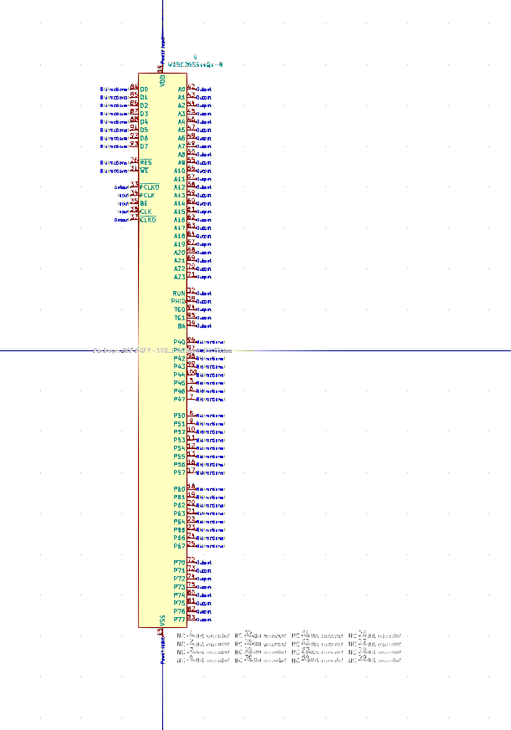Click the A23 address pin
This screenshot has width=511, height=730.
(191, 277)
